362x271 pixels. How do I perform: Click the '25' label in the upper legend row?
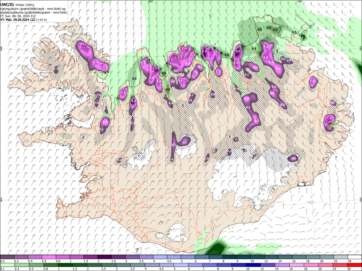[335, 261]
